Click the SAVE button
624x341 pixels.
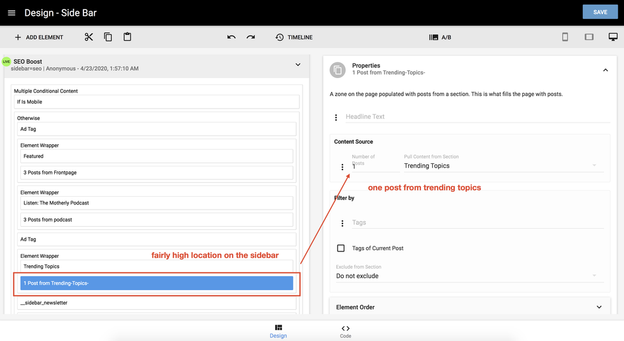(x=599, y=12)
